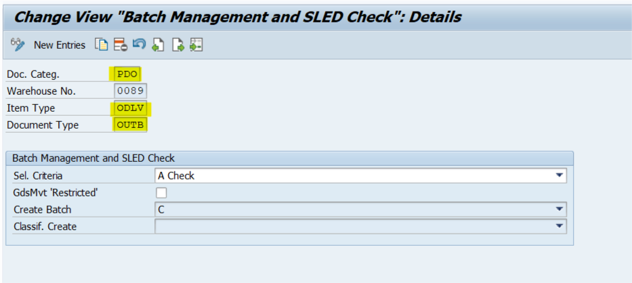Click the Item Type label
This screenshot has width=632, height=283.
[x=30, y=108]
